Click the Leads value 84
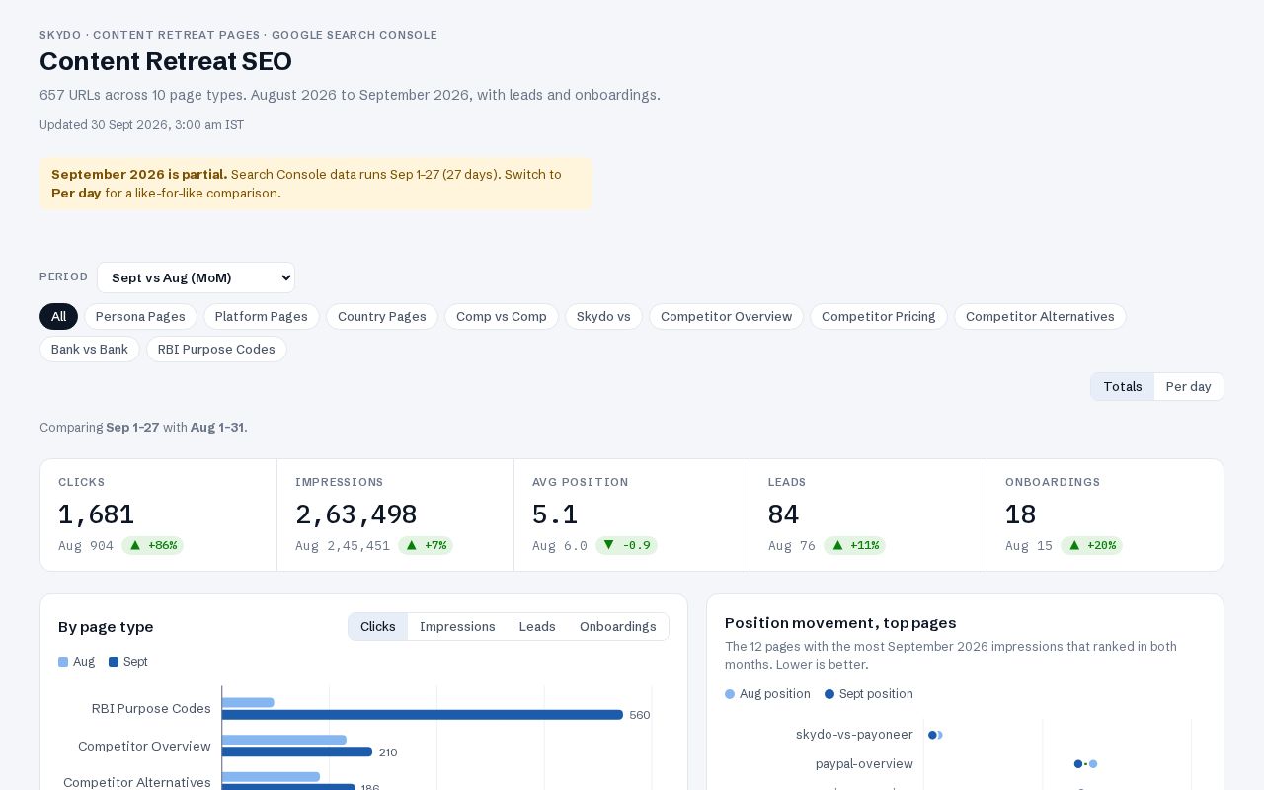The width and height of the screenshot is (1264, 790). pos(784,514)
